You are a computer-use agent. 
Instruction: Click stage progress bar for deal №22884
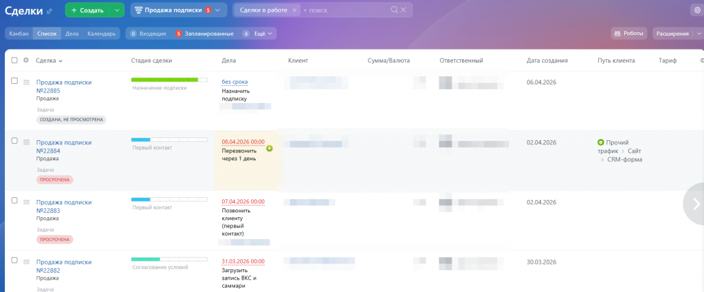tap(169, 140)
